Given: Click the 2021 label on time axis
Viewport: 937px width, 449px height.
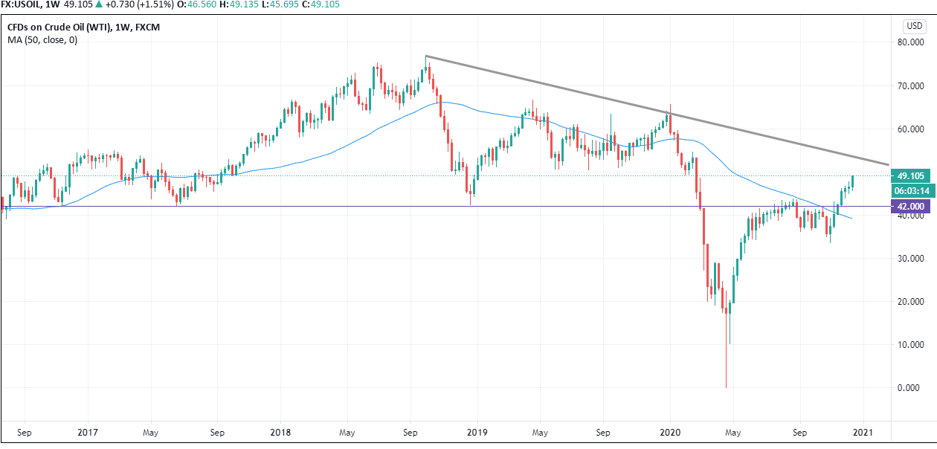Looking at the screenshot, I should 863,431.
